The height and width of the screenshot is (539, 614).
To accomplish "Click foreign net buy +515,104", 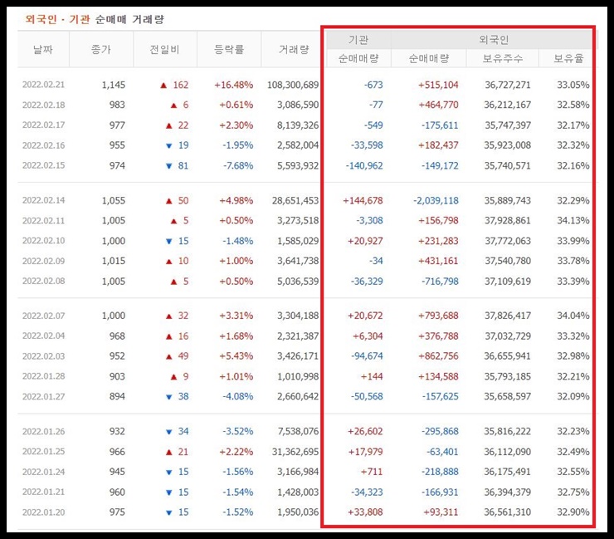I will coord(438,85).
